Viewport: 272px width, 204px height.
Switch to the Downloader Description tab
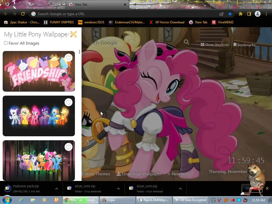[x=34, y=5]
